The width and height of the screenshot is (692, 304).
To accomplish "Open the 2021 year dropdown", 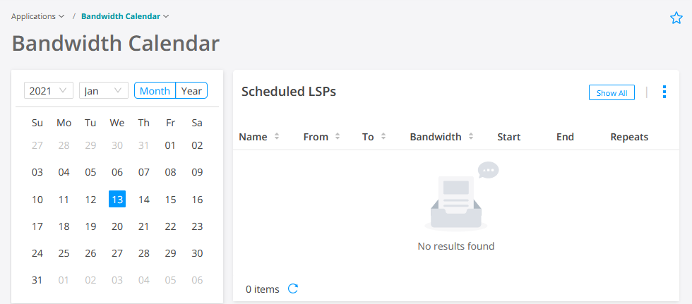I will click(49, 91).
